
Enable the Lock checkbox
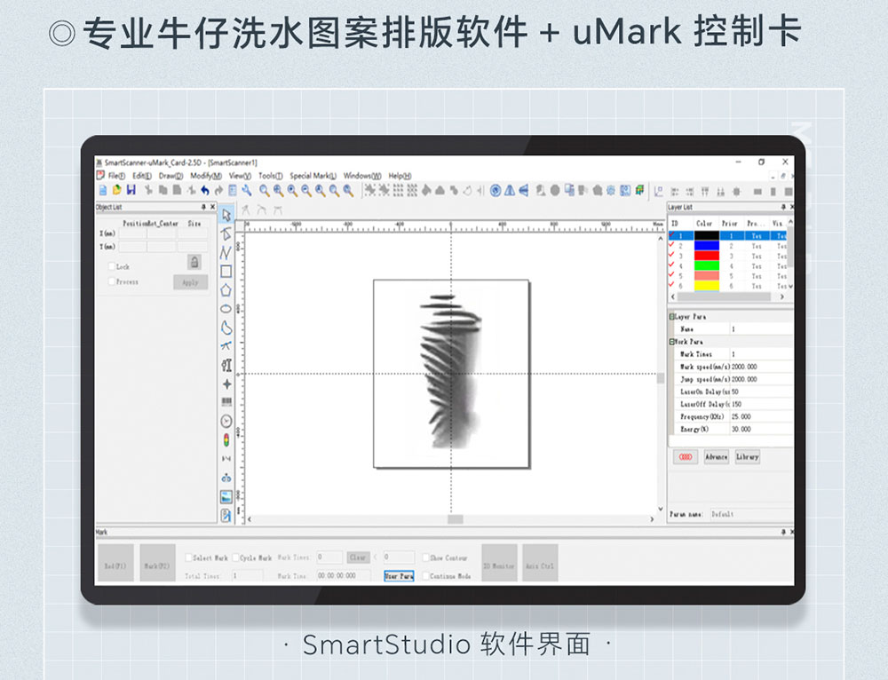point(112,266)
